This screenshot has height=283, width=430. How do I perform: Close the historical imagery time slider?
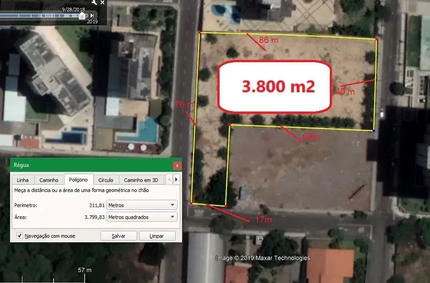[x=102, y=2]
